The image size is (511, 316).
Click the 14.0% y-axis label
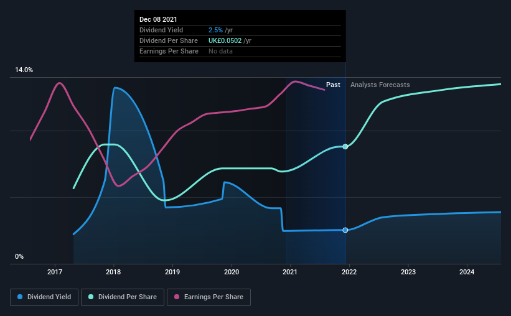pos(24,70)
